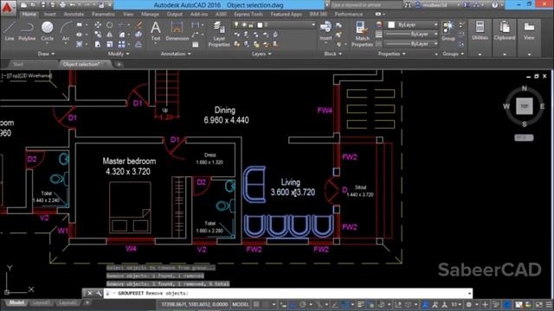The image size is (554, 311).
Task: Toggle hardware acceleration blue circle icon
Action: point(507,304)
